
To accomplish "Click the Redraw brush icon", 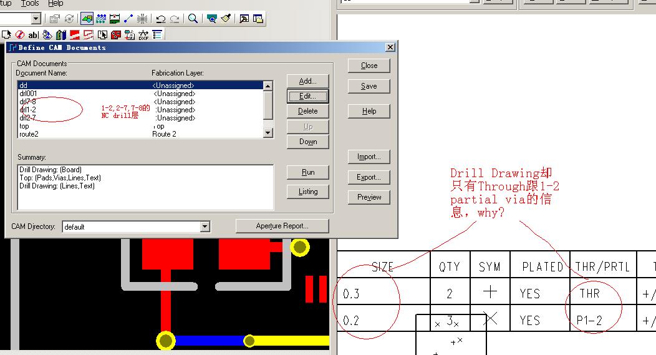I will tap(226, 19).
